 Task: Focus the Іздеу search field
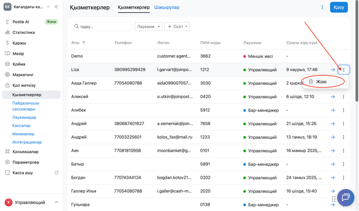click(102, 27)
